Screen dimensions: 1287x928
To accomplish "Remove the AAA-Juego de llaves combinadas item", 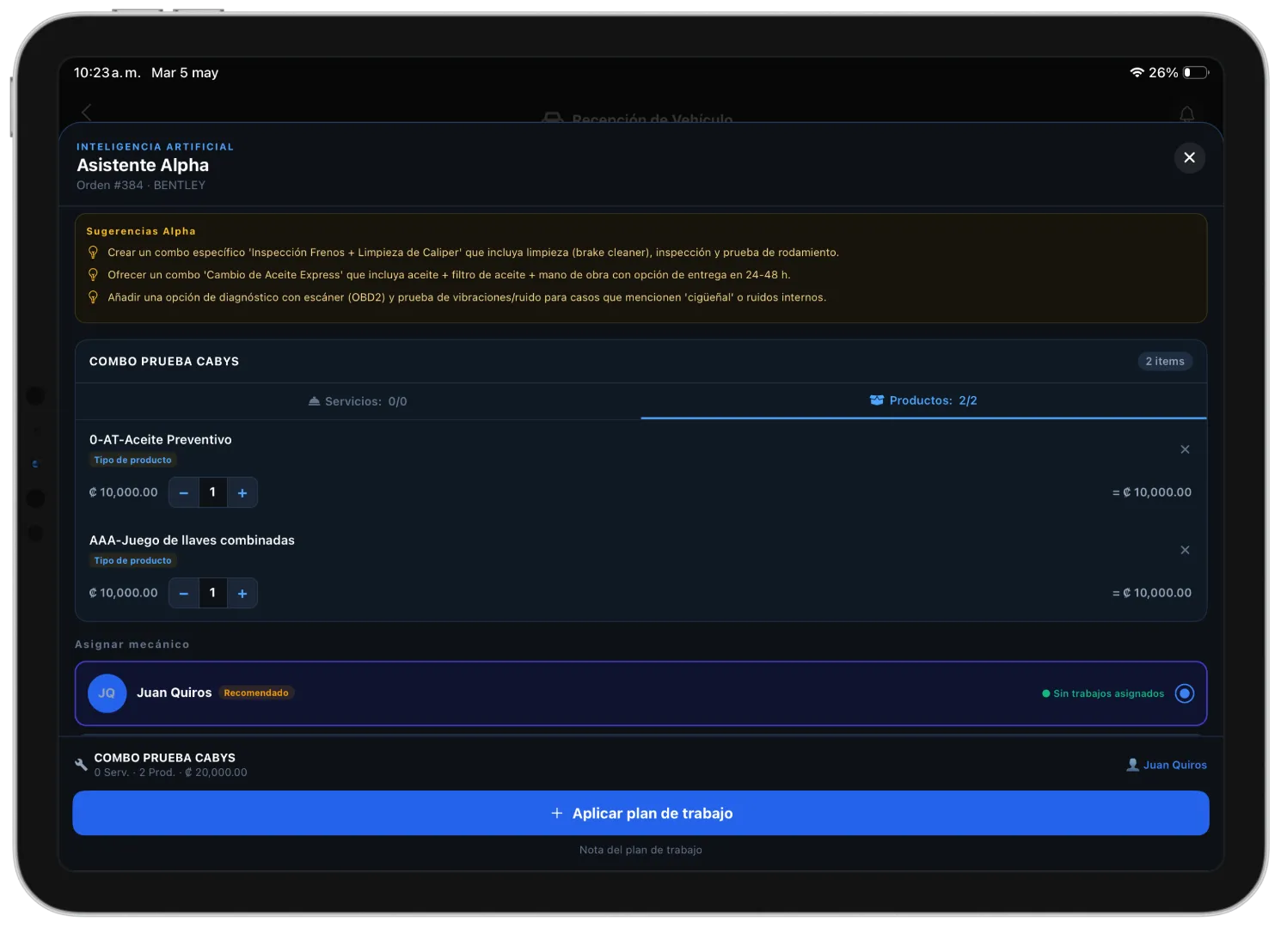I will pos(1185,550).
